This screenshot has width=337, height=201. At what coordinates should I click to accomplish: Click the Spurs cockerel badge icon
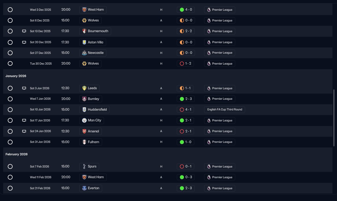(84, 166)
